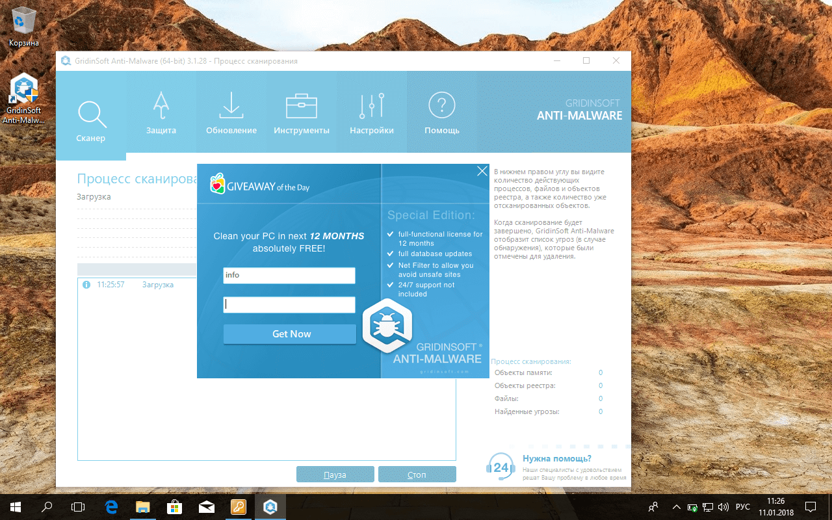This screenshot has height=520, width=832.
Task: Open the Windows Start menu
Action: 16,506
